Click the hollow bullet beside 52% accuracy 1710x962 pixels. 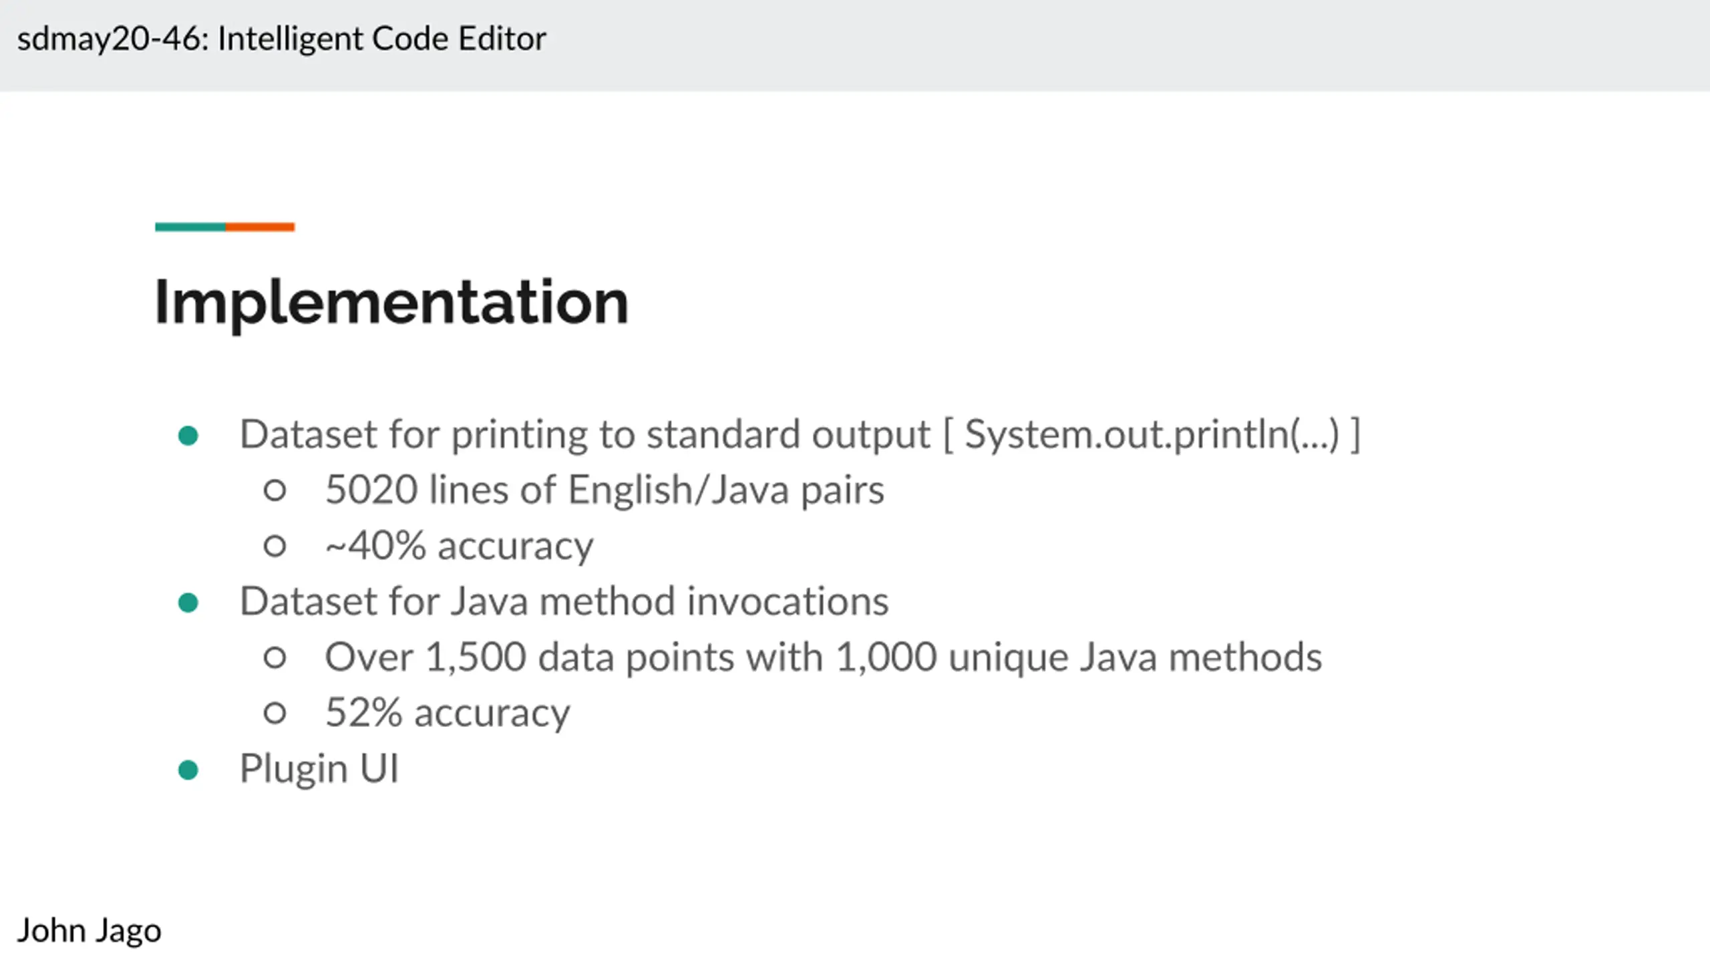[x=275, y=713]
